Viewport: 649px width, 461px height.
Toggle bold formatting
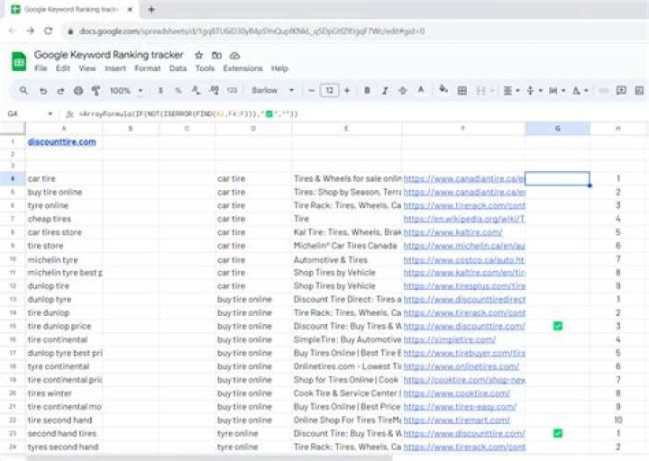click(x=367, y=91)
